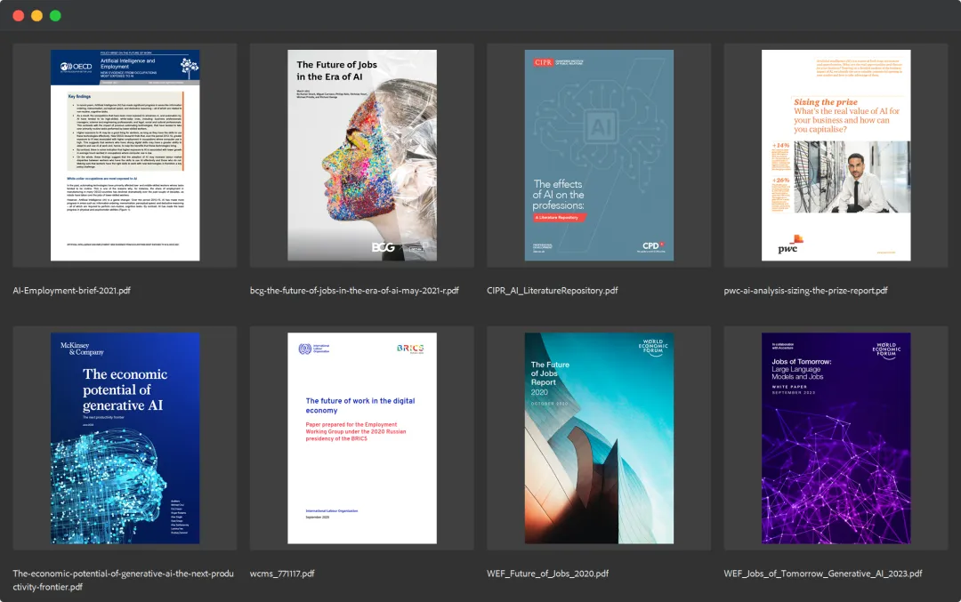Select the wcms_771117.pdf filename
961x602 pixels.
point(282,574)
